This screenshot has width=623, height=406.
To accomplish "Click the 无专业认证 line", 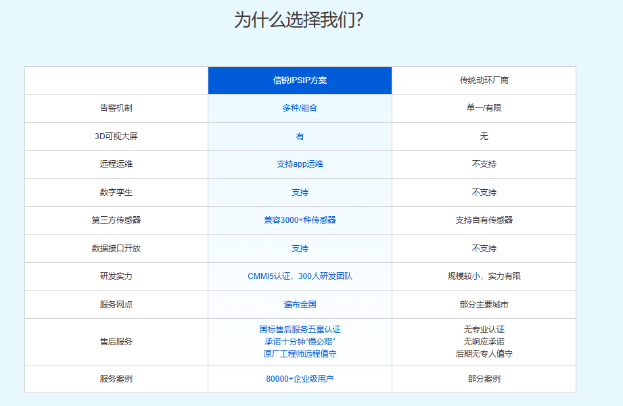I will tap(484, 330).
